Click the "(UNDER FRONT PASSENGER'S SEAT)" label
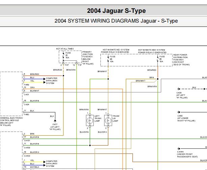The width and height of the screenshot is (207, 170). [x=187, y=155]
